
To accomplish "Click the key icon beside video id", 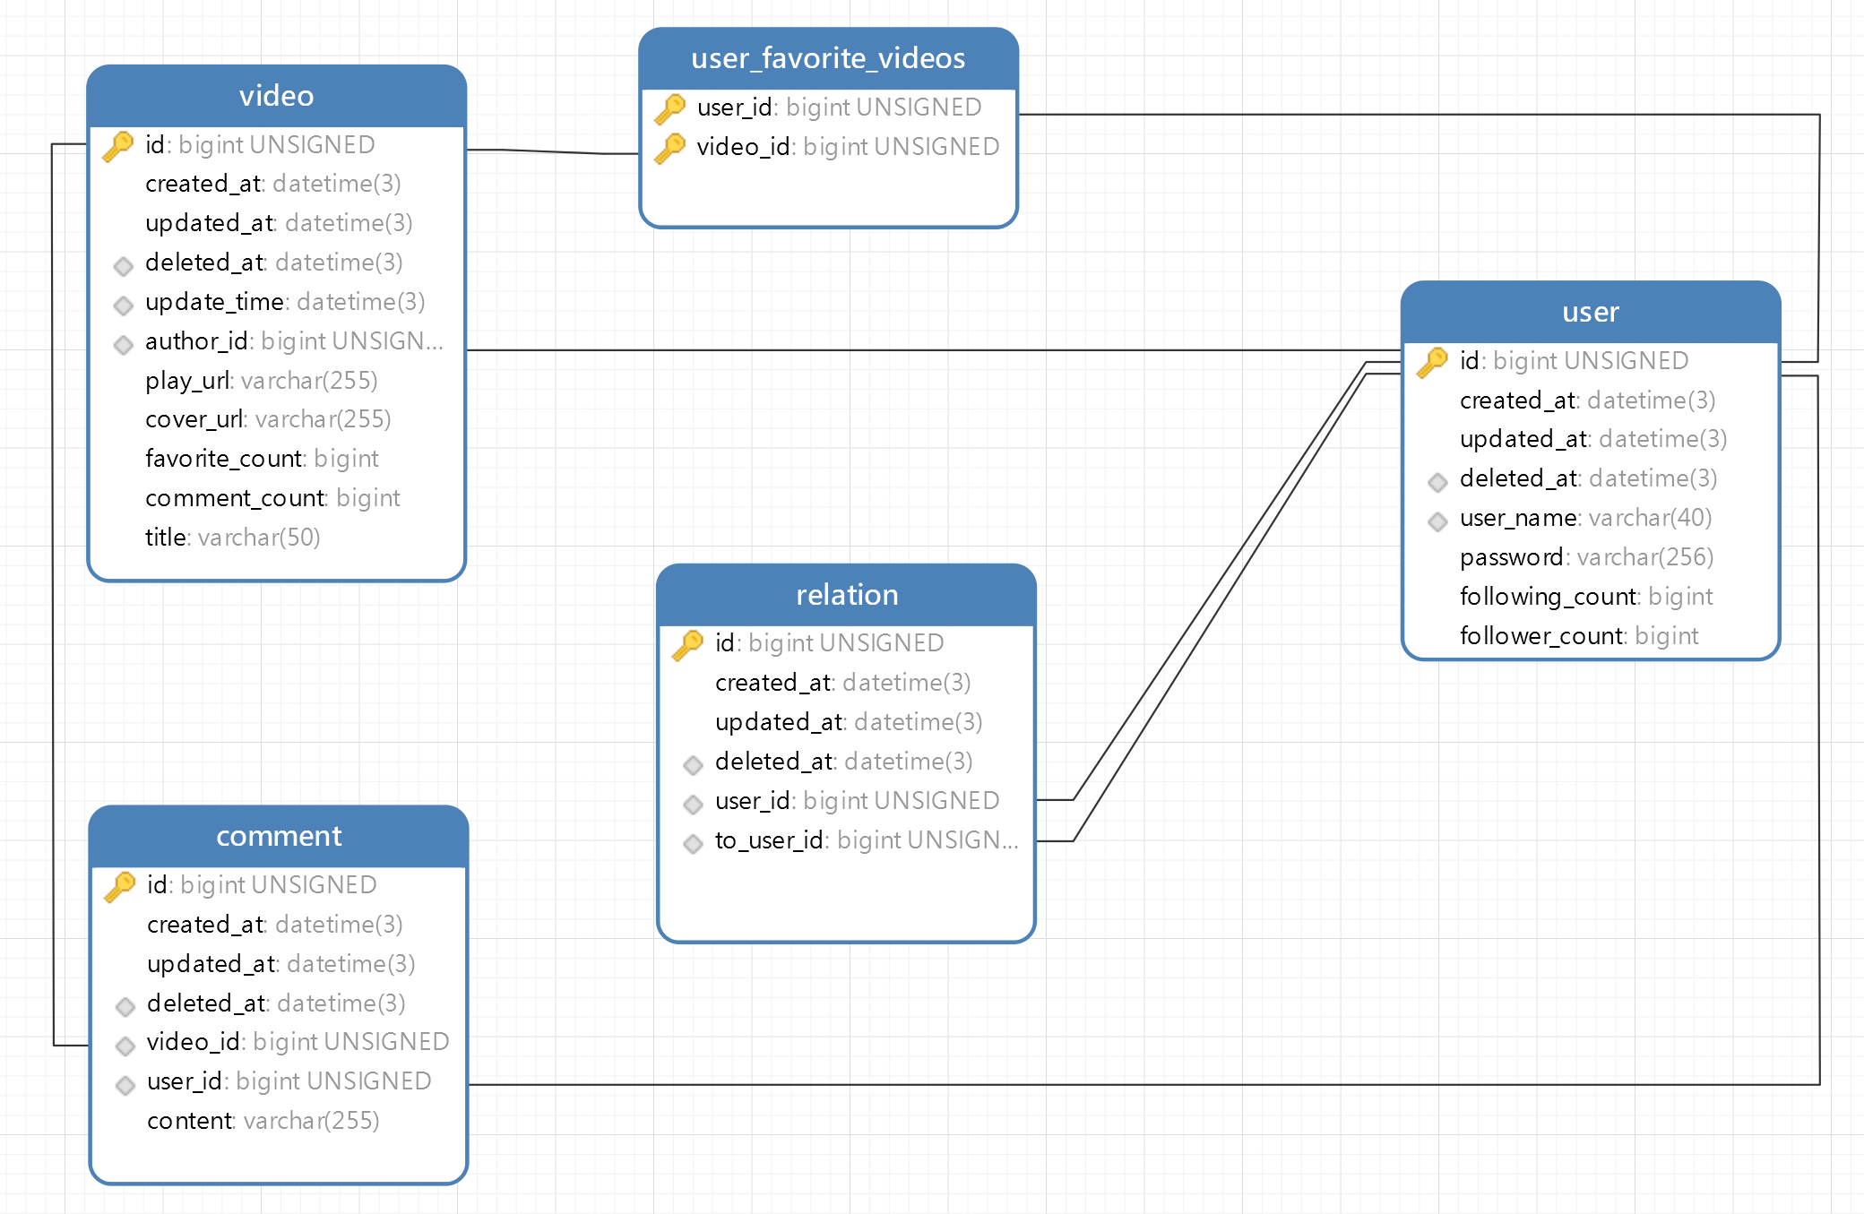I will (118, 145).
